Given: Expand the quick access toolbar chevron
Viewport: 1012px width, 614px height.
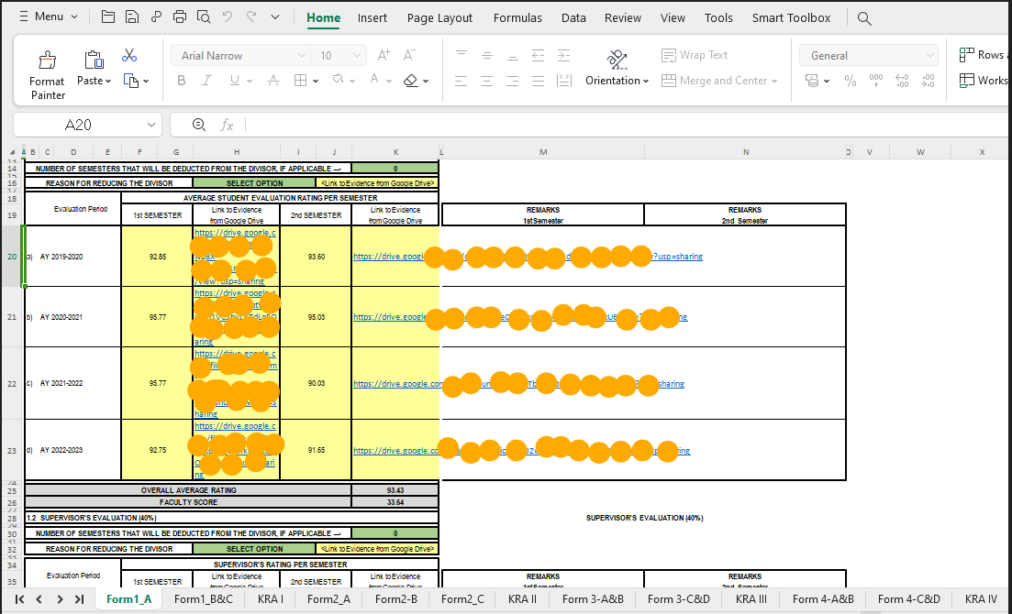Looking at the screenshot, I should tap(275, 16).
